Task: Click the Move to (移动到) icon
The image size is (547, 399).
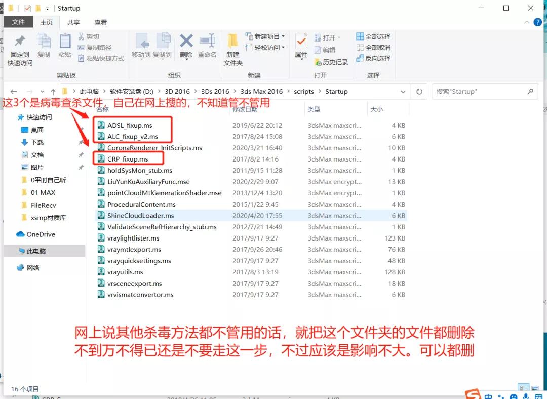Action: [141, 41]
